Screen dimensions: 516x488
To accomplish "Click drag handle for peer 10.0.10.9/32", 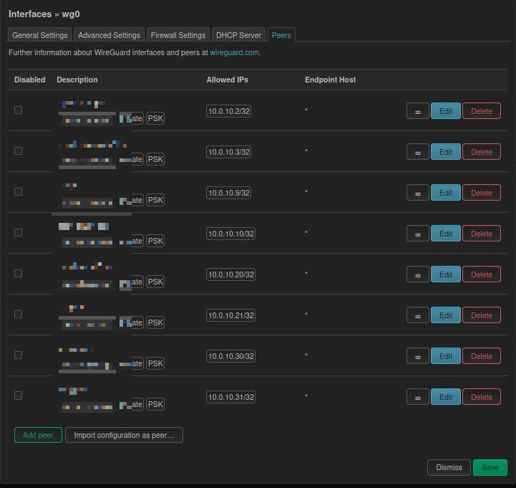I will 417,193.
